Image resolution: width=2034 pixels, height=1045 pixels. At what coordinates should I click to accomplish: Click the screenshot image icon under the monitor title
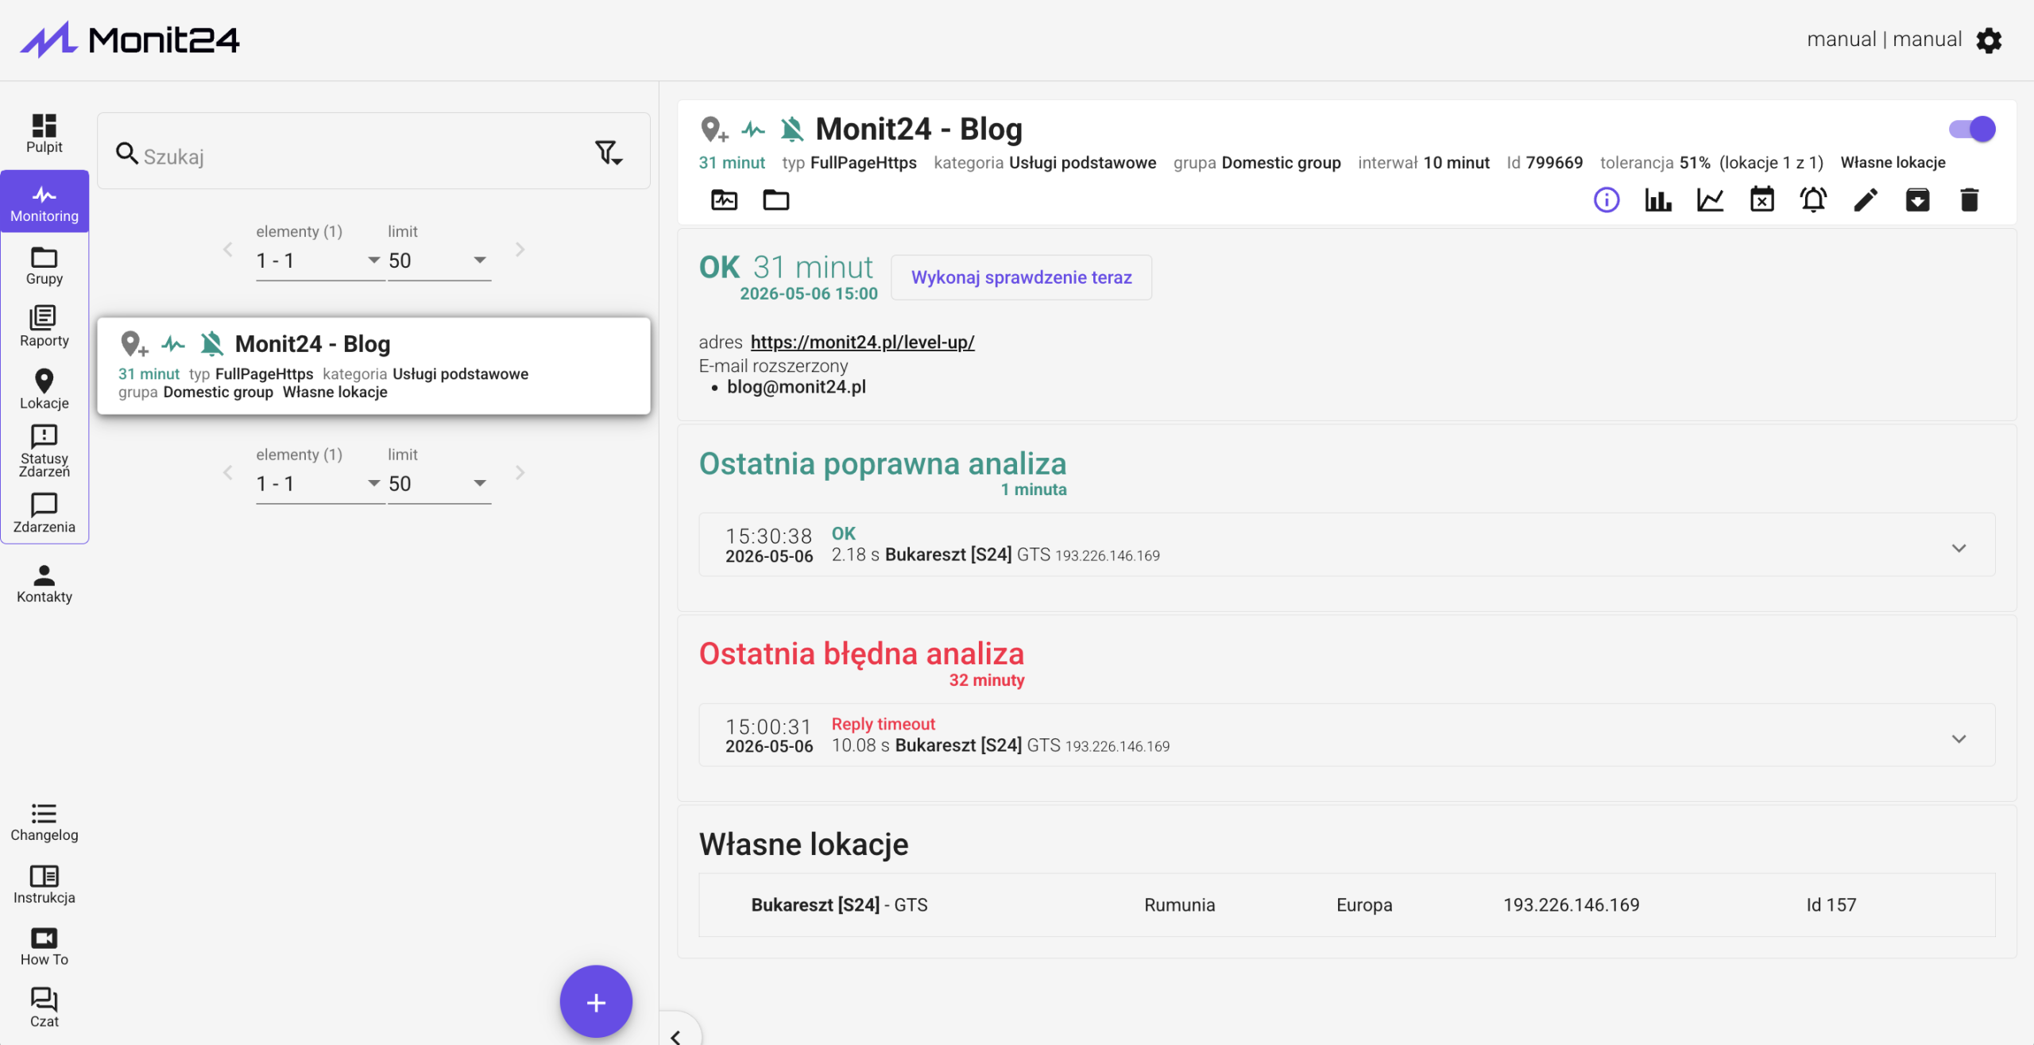(x=724, y=200)
